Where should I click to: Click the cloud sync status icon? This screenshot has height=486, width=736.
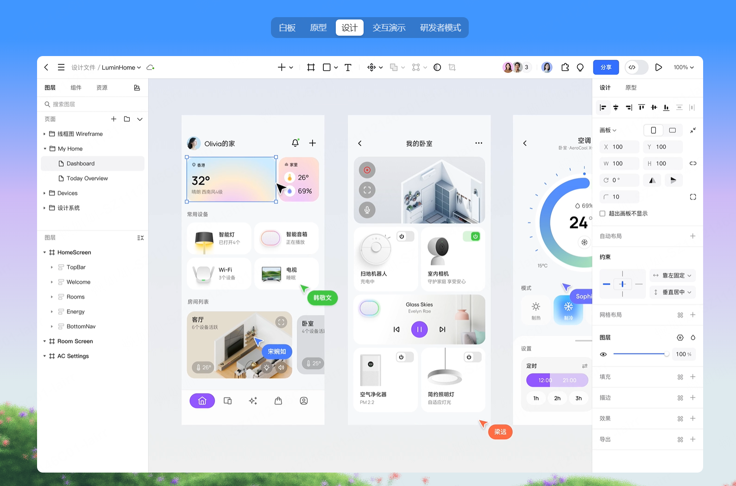coord(150,67)
